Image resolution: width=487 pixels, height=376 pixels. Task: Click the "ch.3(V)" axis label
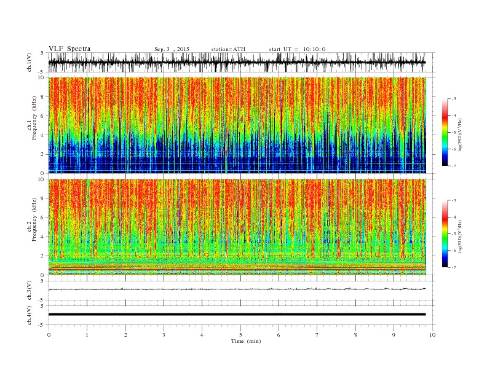point(30,291)
